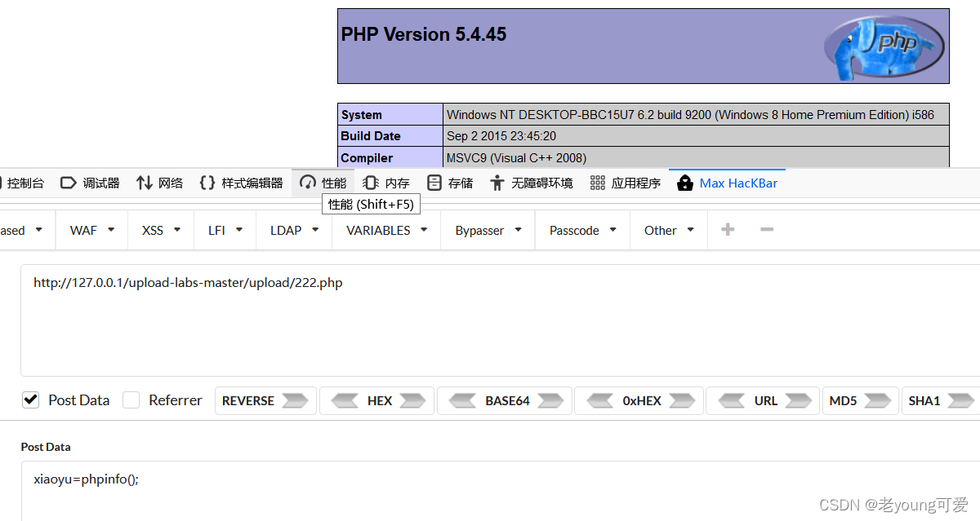Screen dimensions: 980x521
Task: Enable the Referrer checkbox
Action: pos(131,400)
